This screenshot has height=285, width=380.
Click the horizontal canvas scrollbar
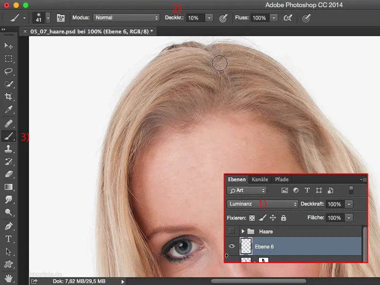pyautogui.click(x=258, y=281)
